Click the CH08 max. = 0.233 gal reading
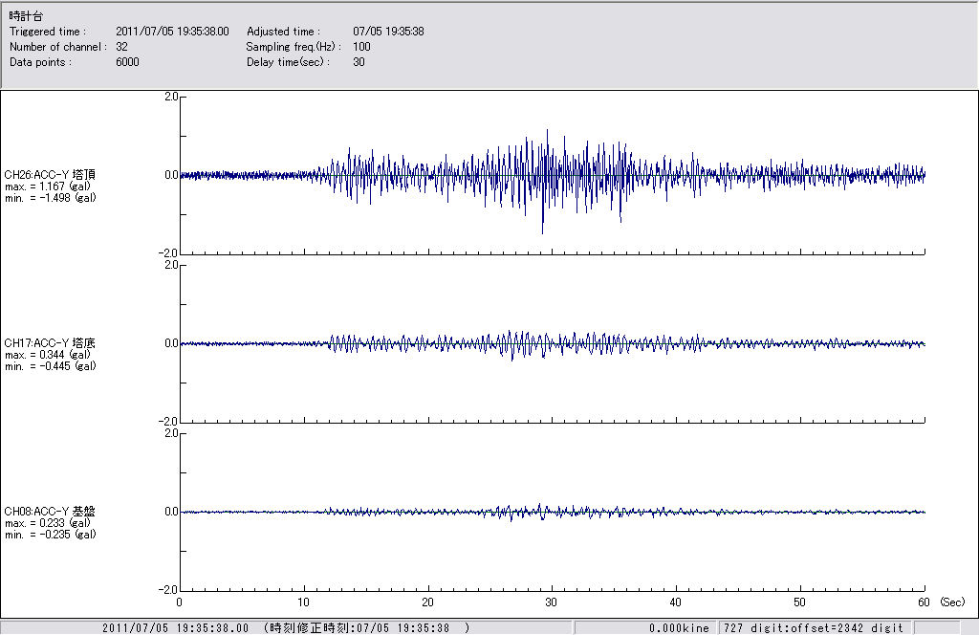 click(48, 523)
